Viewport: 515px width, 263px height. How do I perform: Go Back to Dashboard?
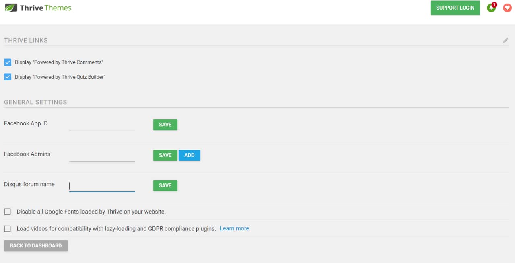coord(36,246)
